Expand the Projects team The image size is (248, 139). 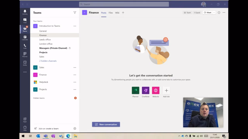pyautogui.click(x=43, y=89)
